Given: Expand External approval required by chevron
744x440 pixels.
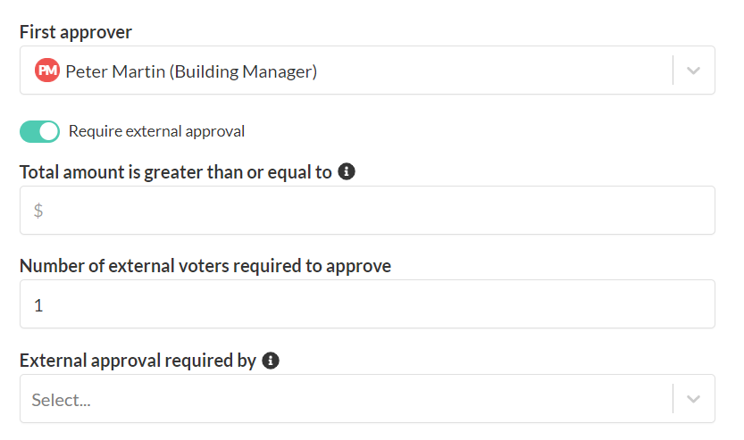Looking at the screenshot, I should point(694,399).
